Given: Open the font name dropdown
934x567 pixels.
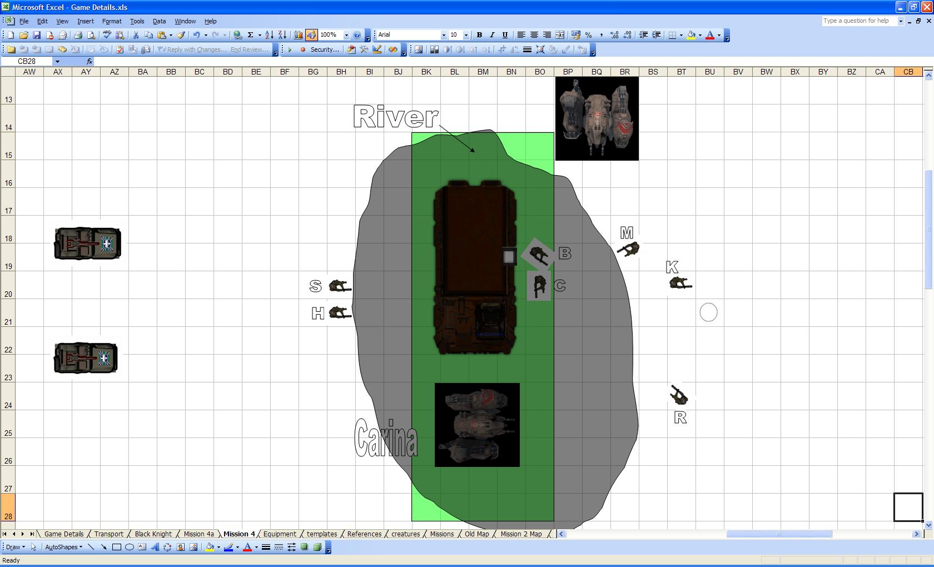Looking at the screenshot, I should point(443,35).
